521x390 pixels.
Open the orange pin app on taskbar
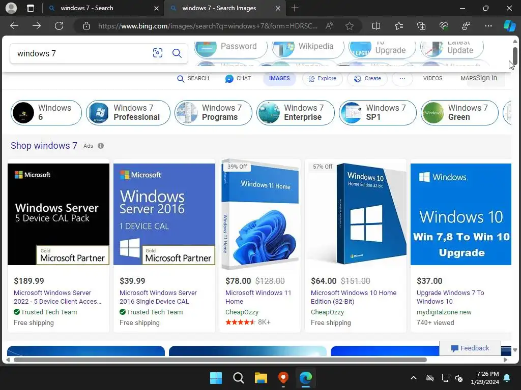283,378
